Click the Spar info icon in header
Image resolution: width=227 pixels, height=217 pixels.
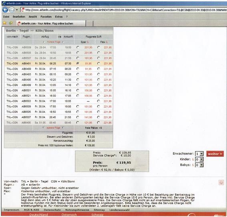(x=88, y=42)
